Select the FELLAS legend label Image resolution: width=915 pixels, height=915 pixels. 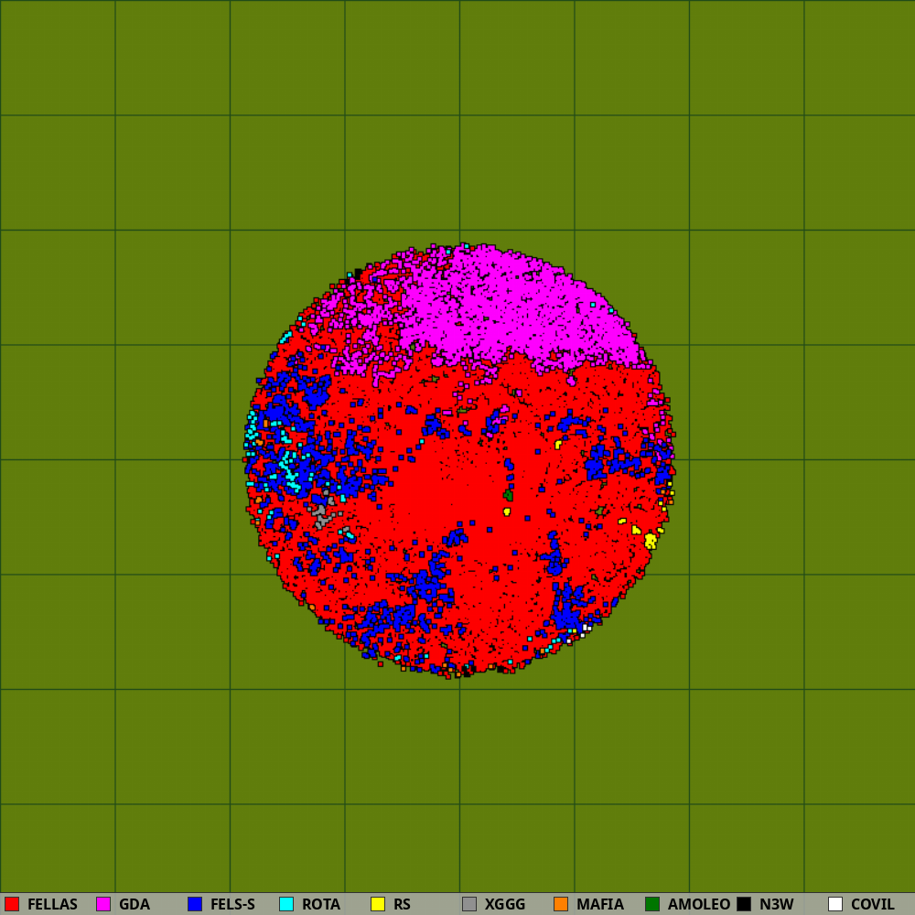point(52,904)
